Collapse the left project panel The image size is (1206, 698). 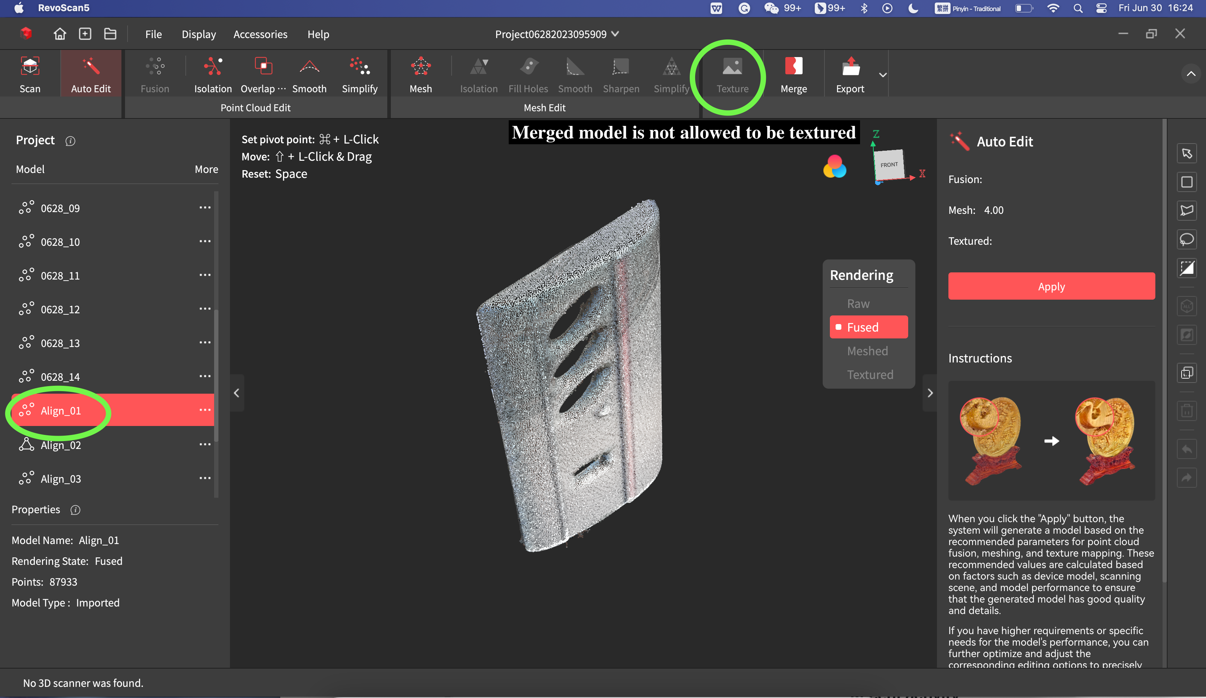[x=236, y=393]
